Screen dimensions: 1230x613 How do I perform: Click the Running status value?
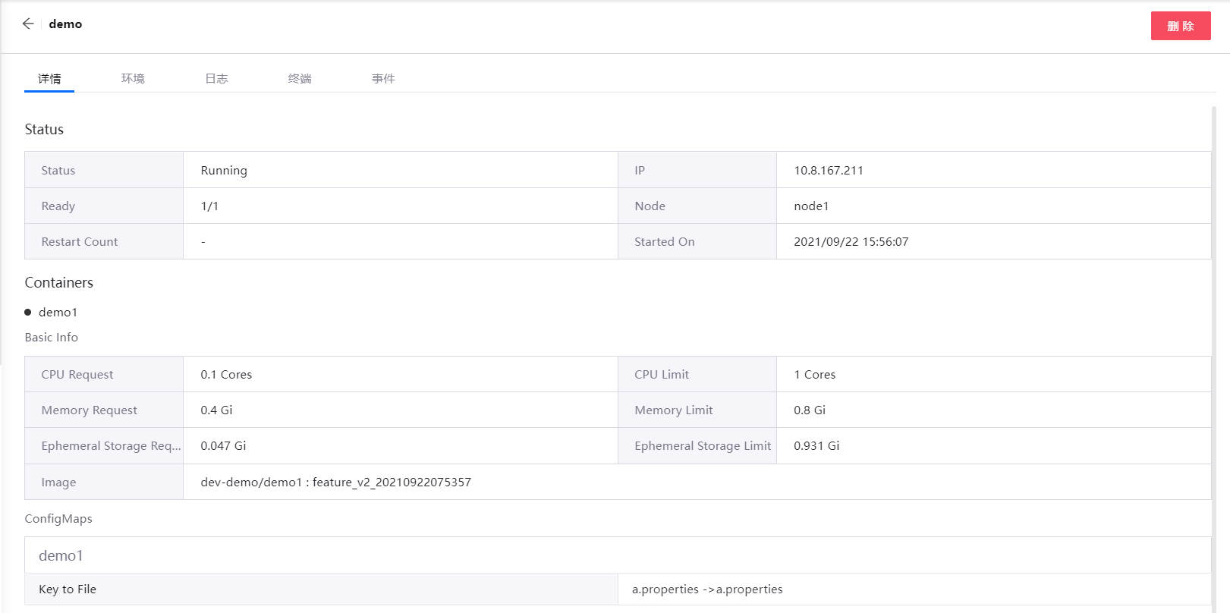pos(224,171)
